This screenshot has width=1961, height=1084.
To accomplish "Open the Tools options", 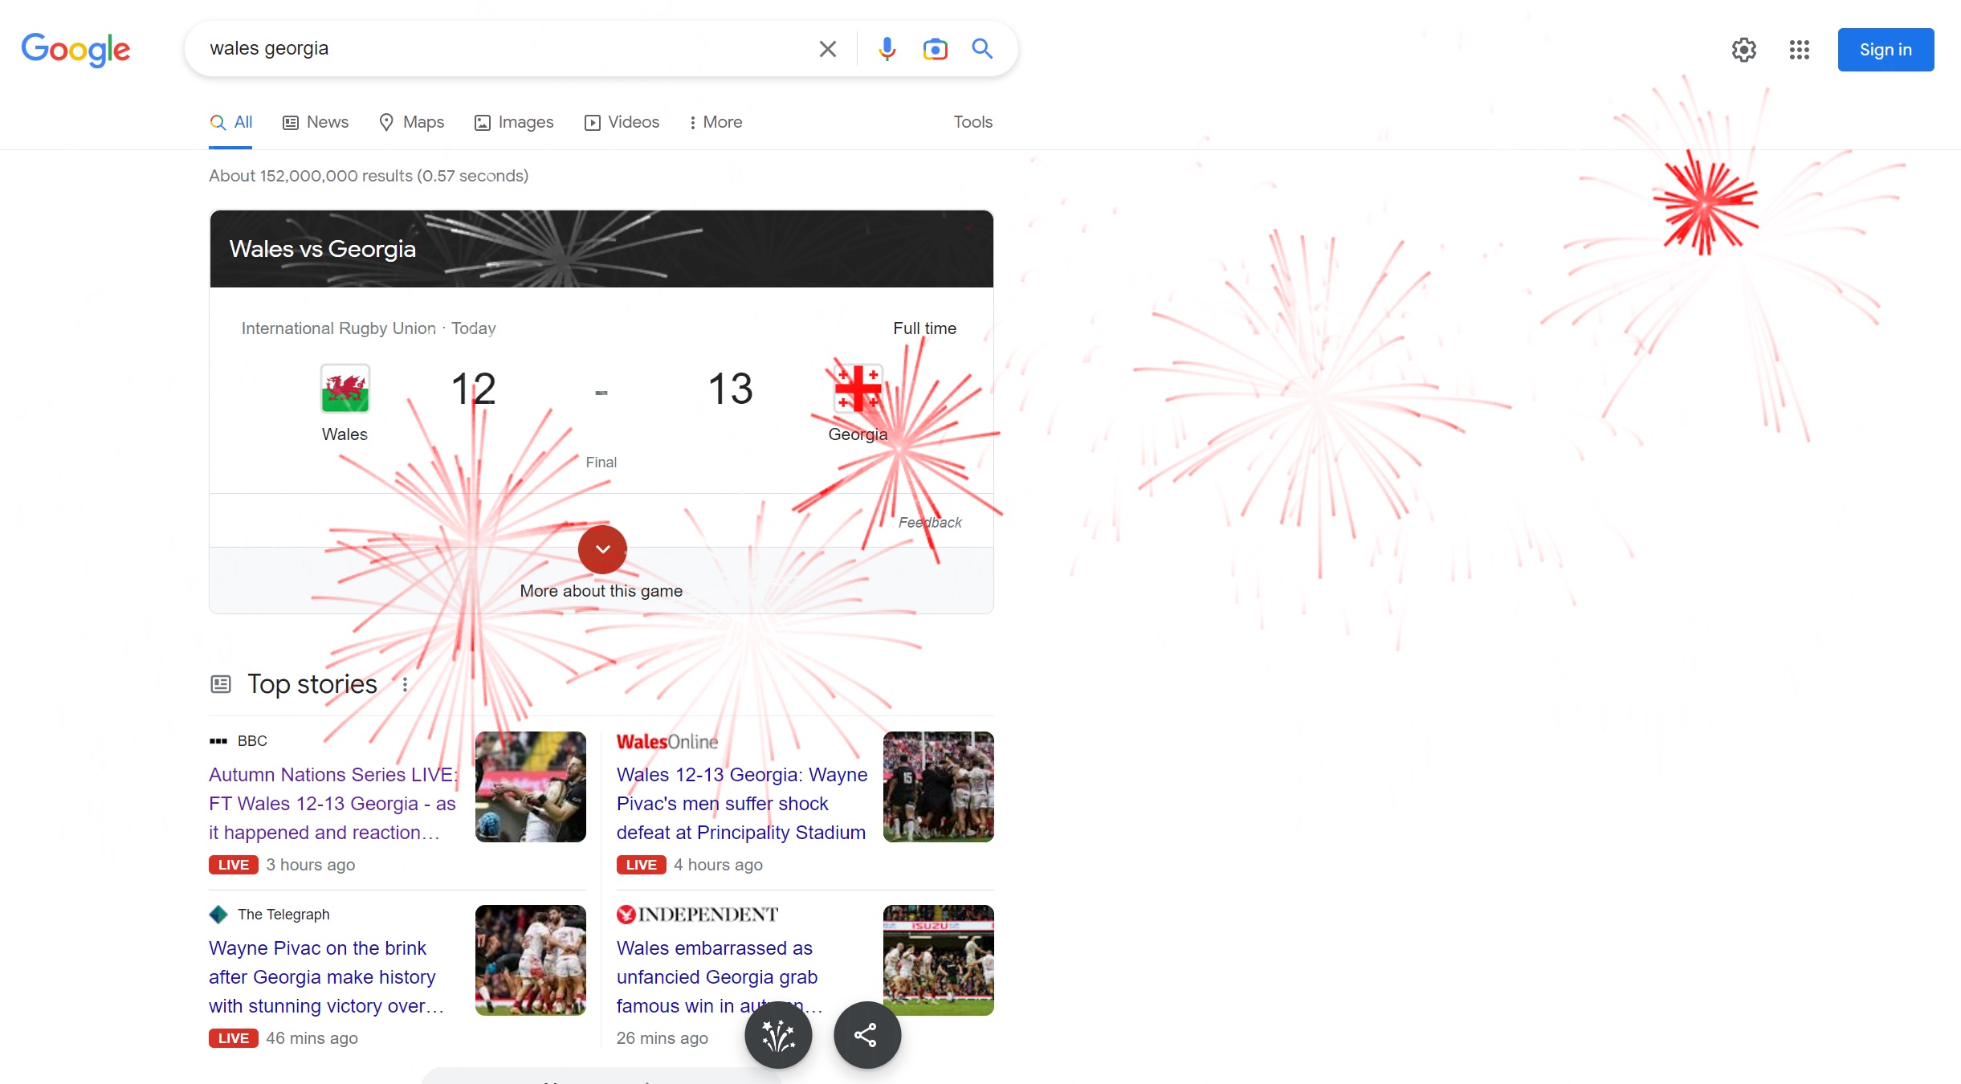I will (972, 122).
